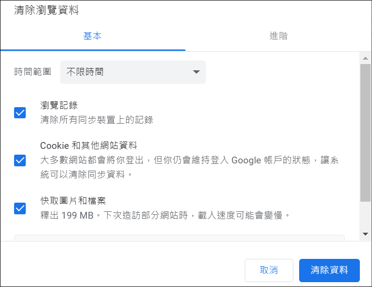Click the 清除所有同步裝置上的記錄 description
Image resolution: width=372 pixels, height=287 pixels.
[x=97, y=120]
